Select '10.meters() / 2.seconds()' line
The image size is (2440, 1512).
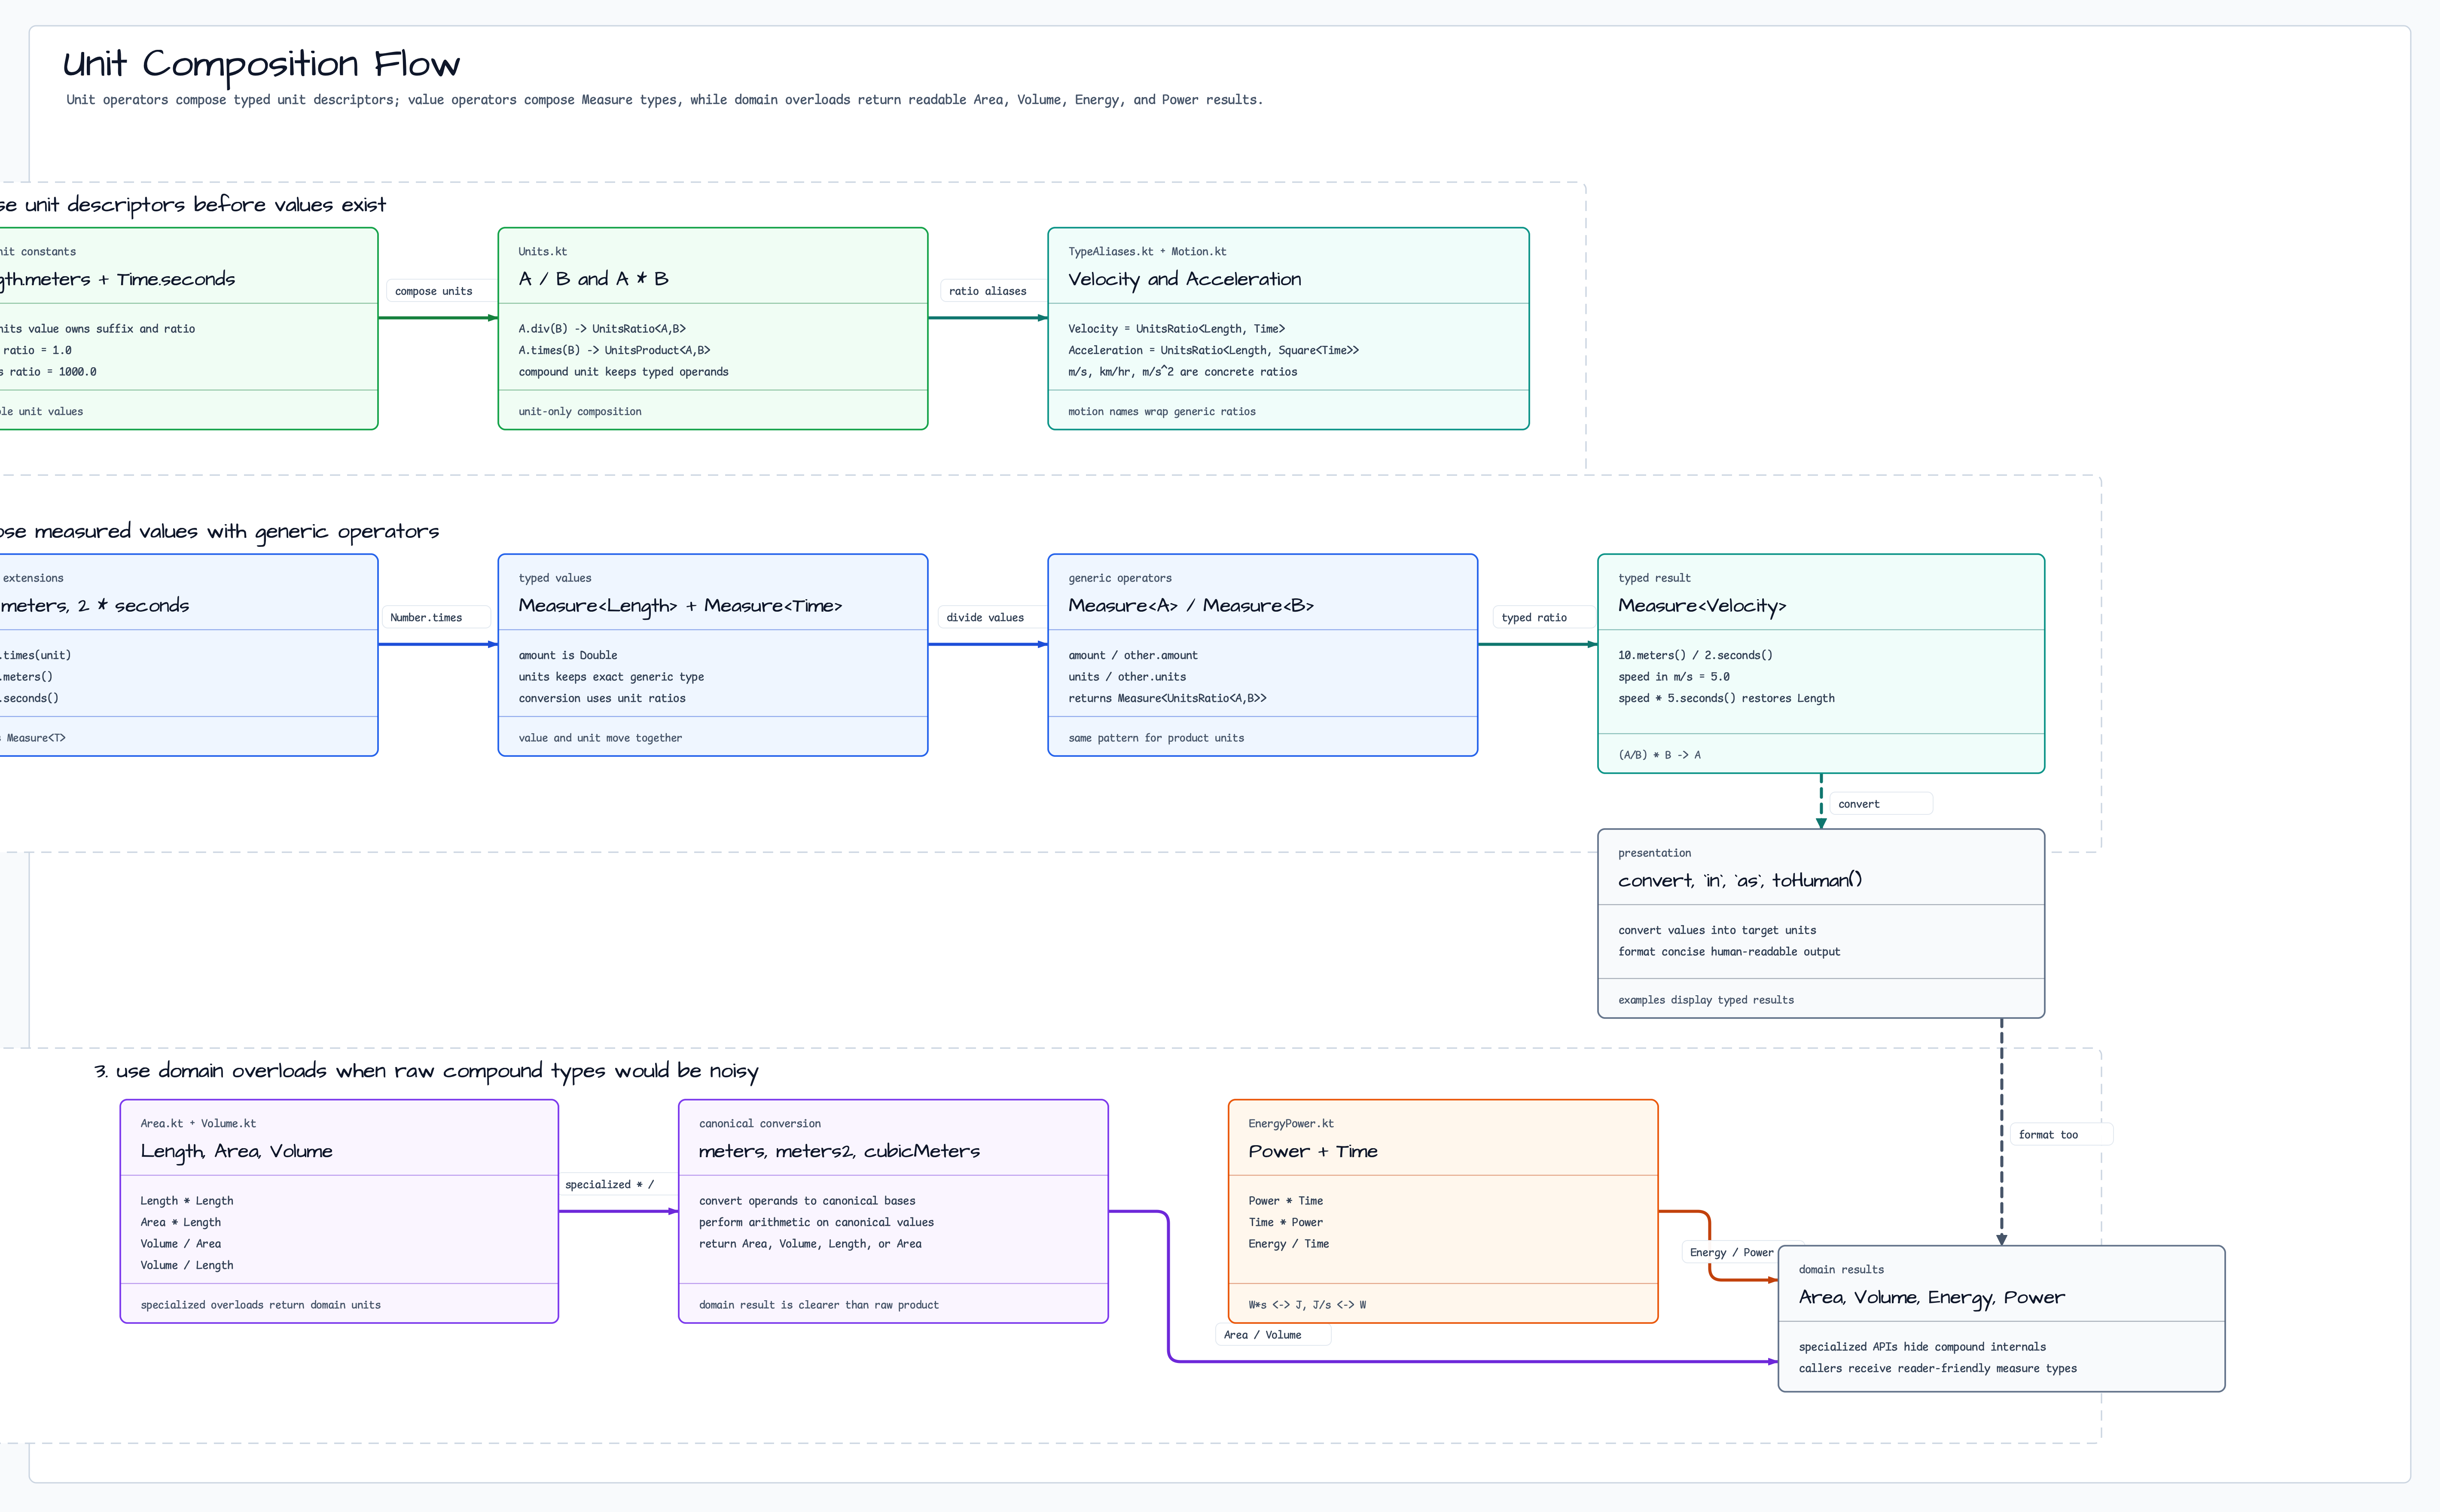coord(1695,656)
